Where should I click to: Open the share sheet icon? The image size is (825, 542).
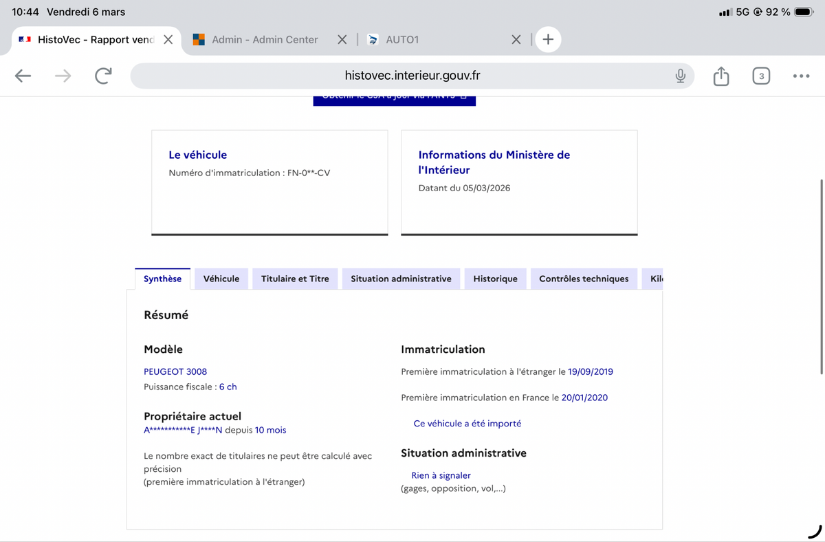coord(720,76)
